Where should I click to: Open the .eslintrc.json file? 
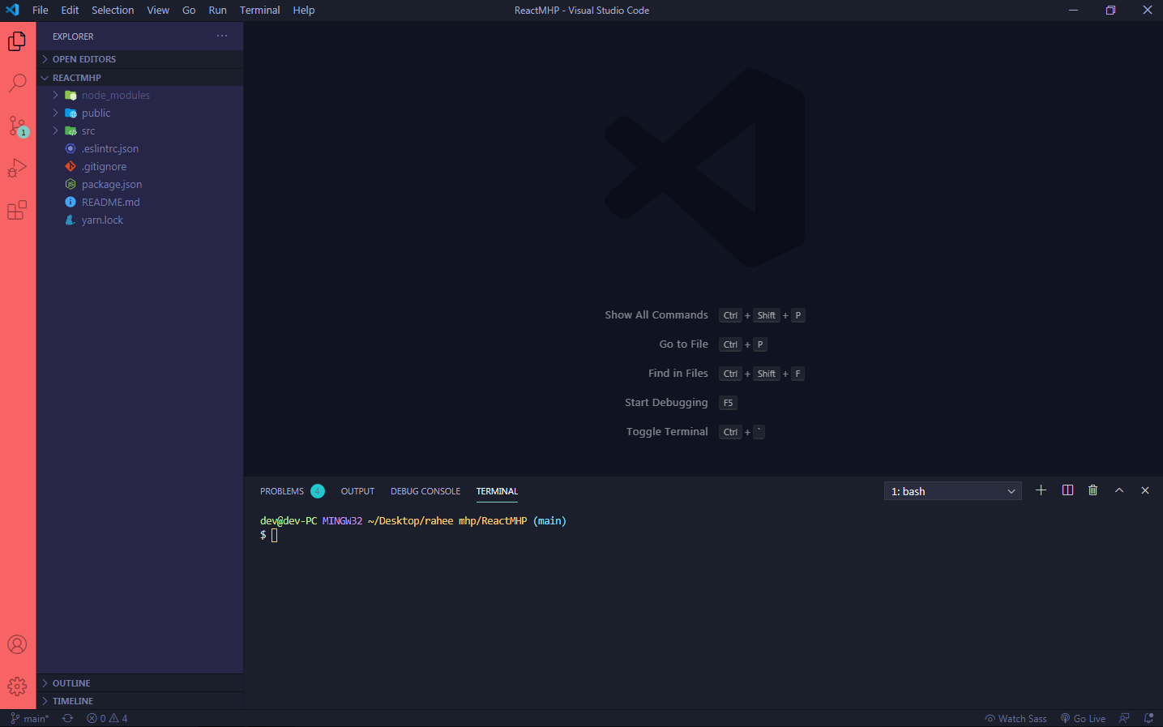(x=139, y=148)
